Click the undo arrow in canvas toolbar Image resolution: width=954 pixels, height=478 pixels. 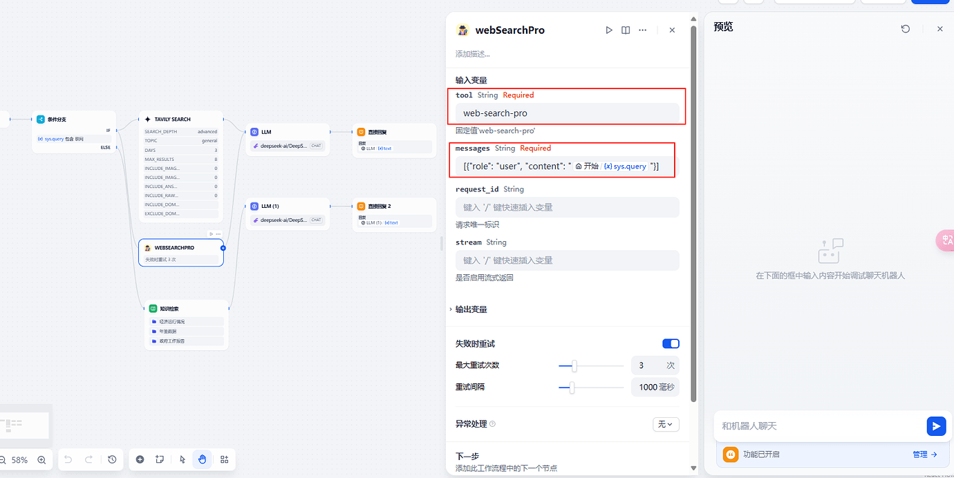[68, 459]
